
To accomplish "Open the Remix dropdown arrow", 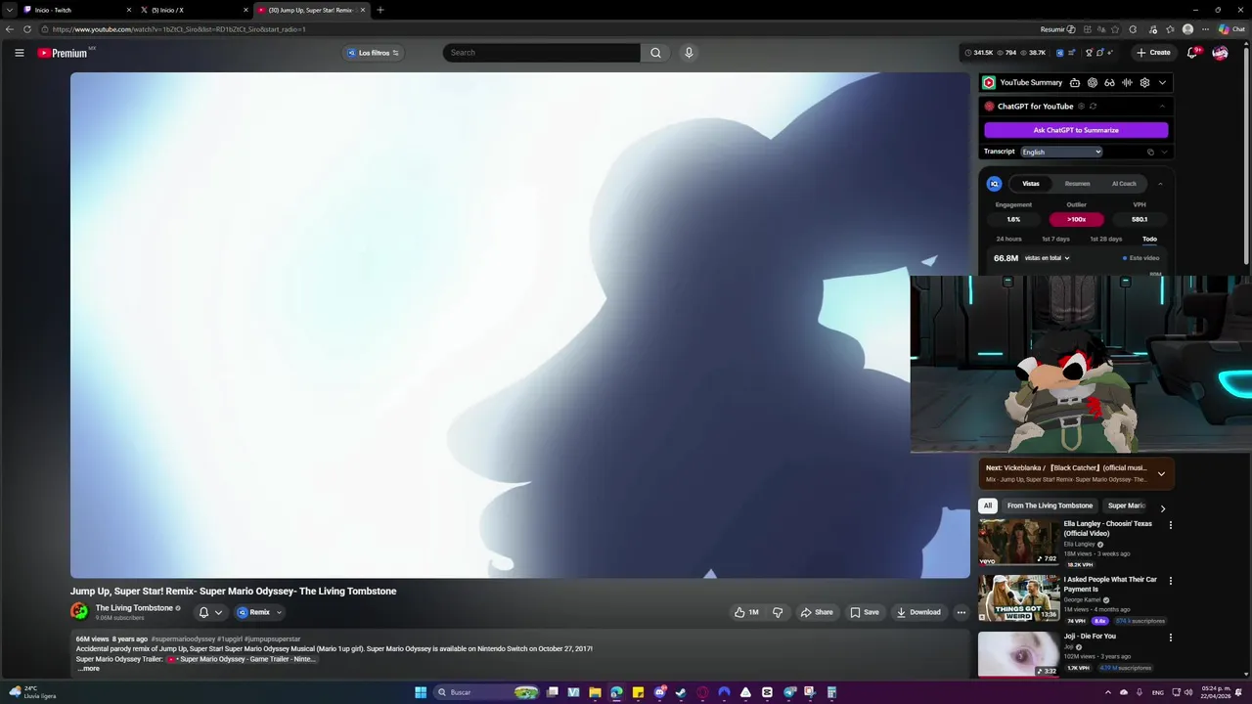I will [279, 612].
